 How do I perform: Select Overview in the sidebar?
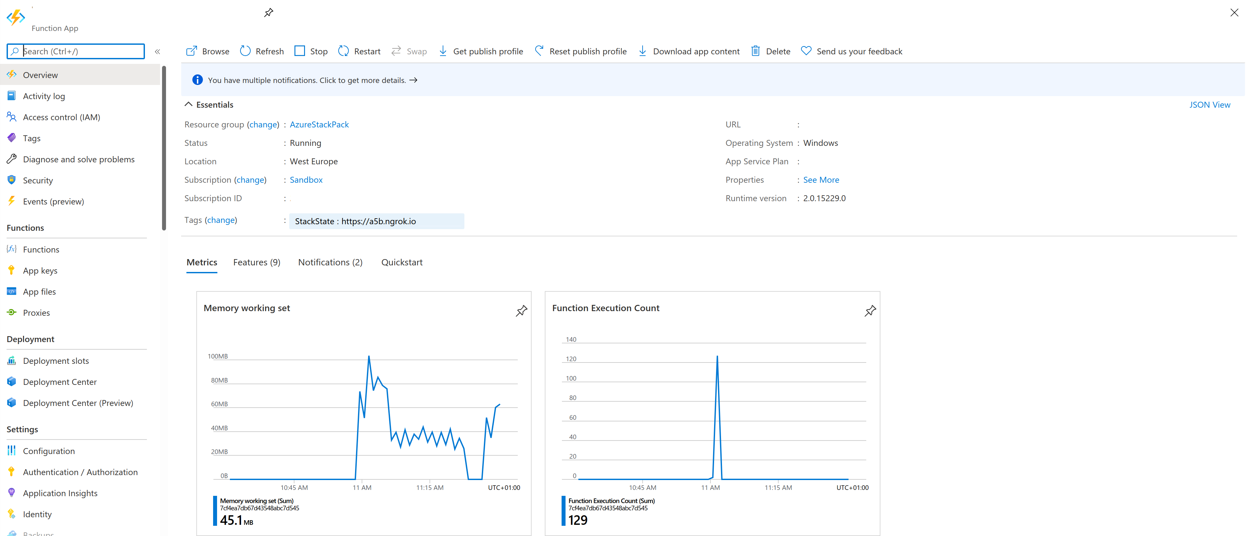(80, 74)
